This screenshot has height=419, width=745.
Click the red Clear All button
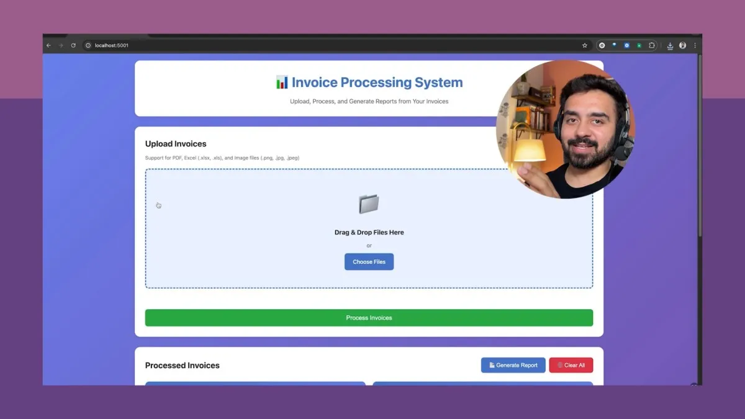point(571,365)
